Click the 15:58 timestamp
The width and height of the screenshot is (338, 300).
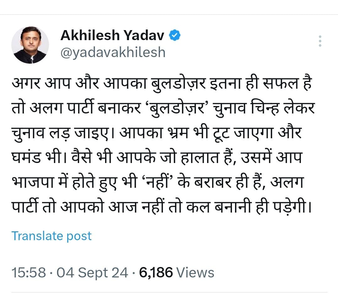(29, 272)
